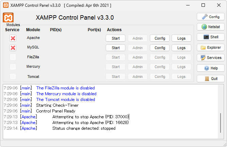
Task: Click the XAMPP title bar icon
Action: 5,5
